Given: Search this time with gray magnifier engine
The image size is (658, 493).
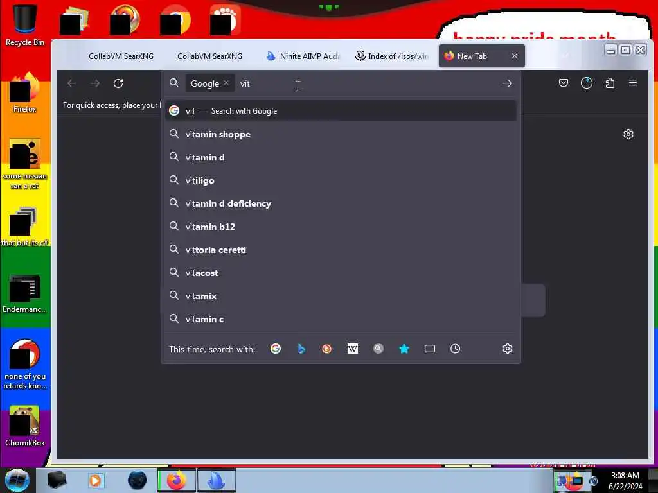Looking at the screenshot, I should click(378, 349).
